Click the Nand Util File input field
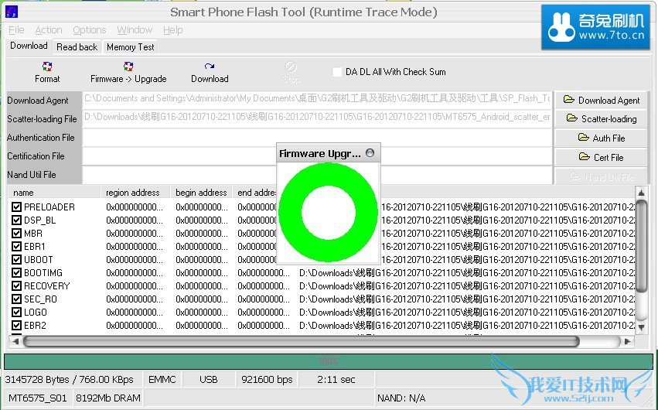The image size is (658, 410). point(317,175)
